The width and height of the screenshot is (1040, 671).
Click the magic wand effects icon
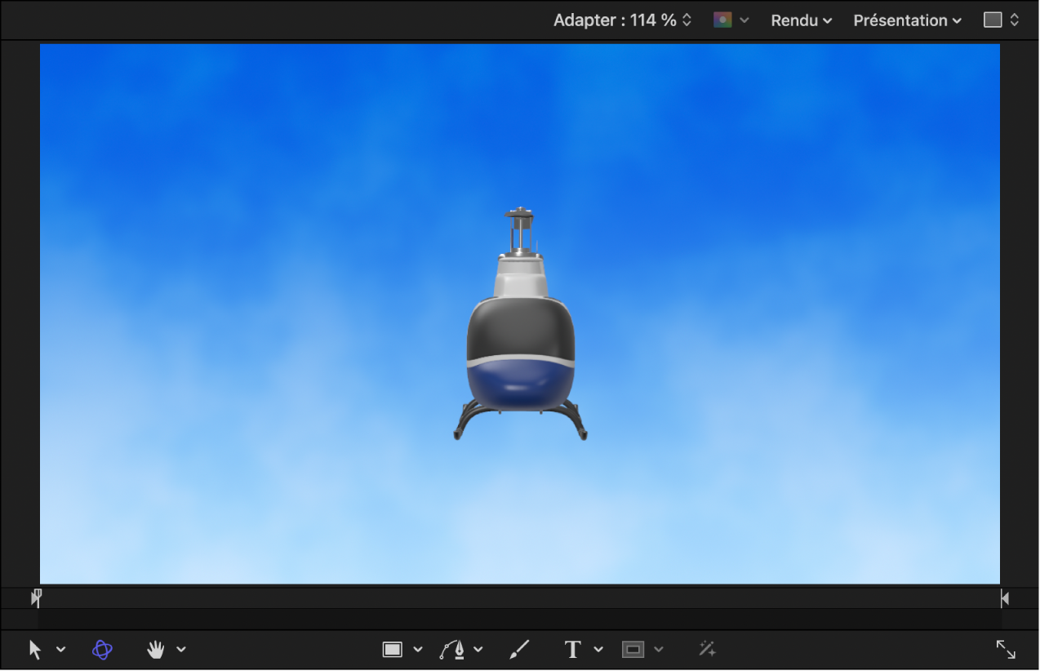(707, 649)
